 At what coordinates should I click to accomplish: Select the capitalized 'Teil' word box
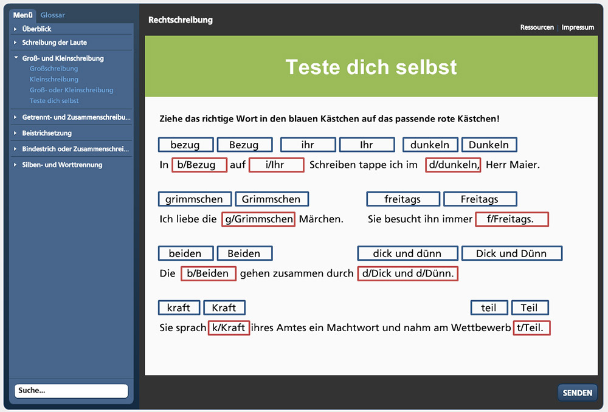530,307
